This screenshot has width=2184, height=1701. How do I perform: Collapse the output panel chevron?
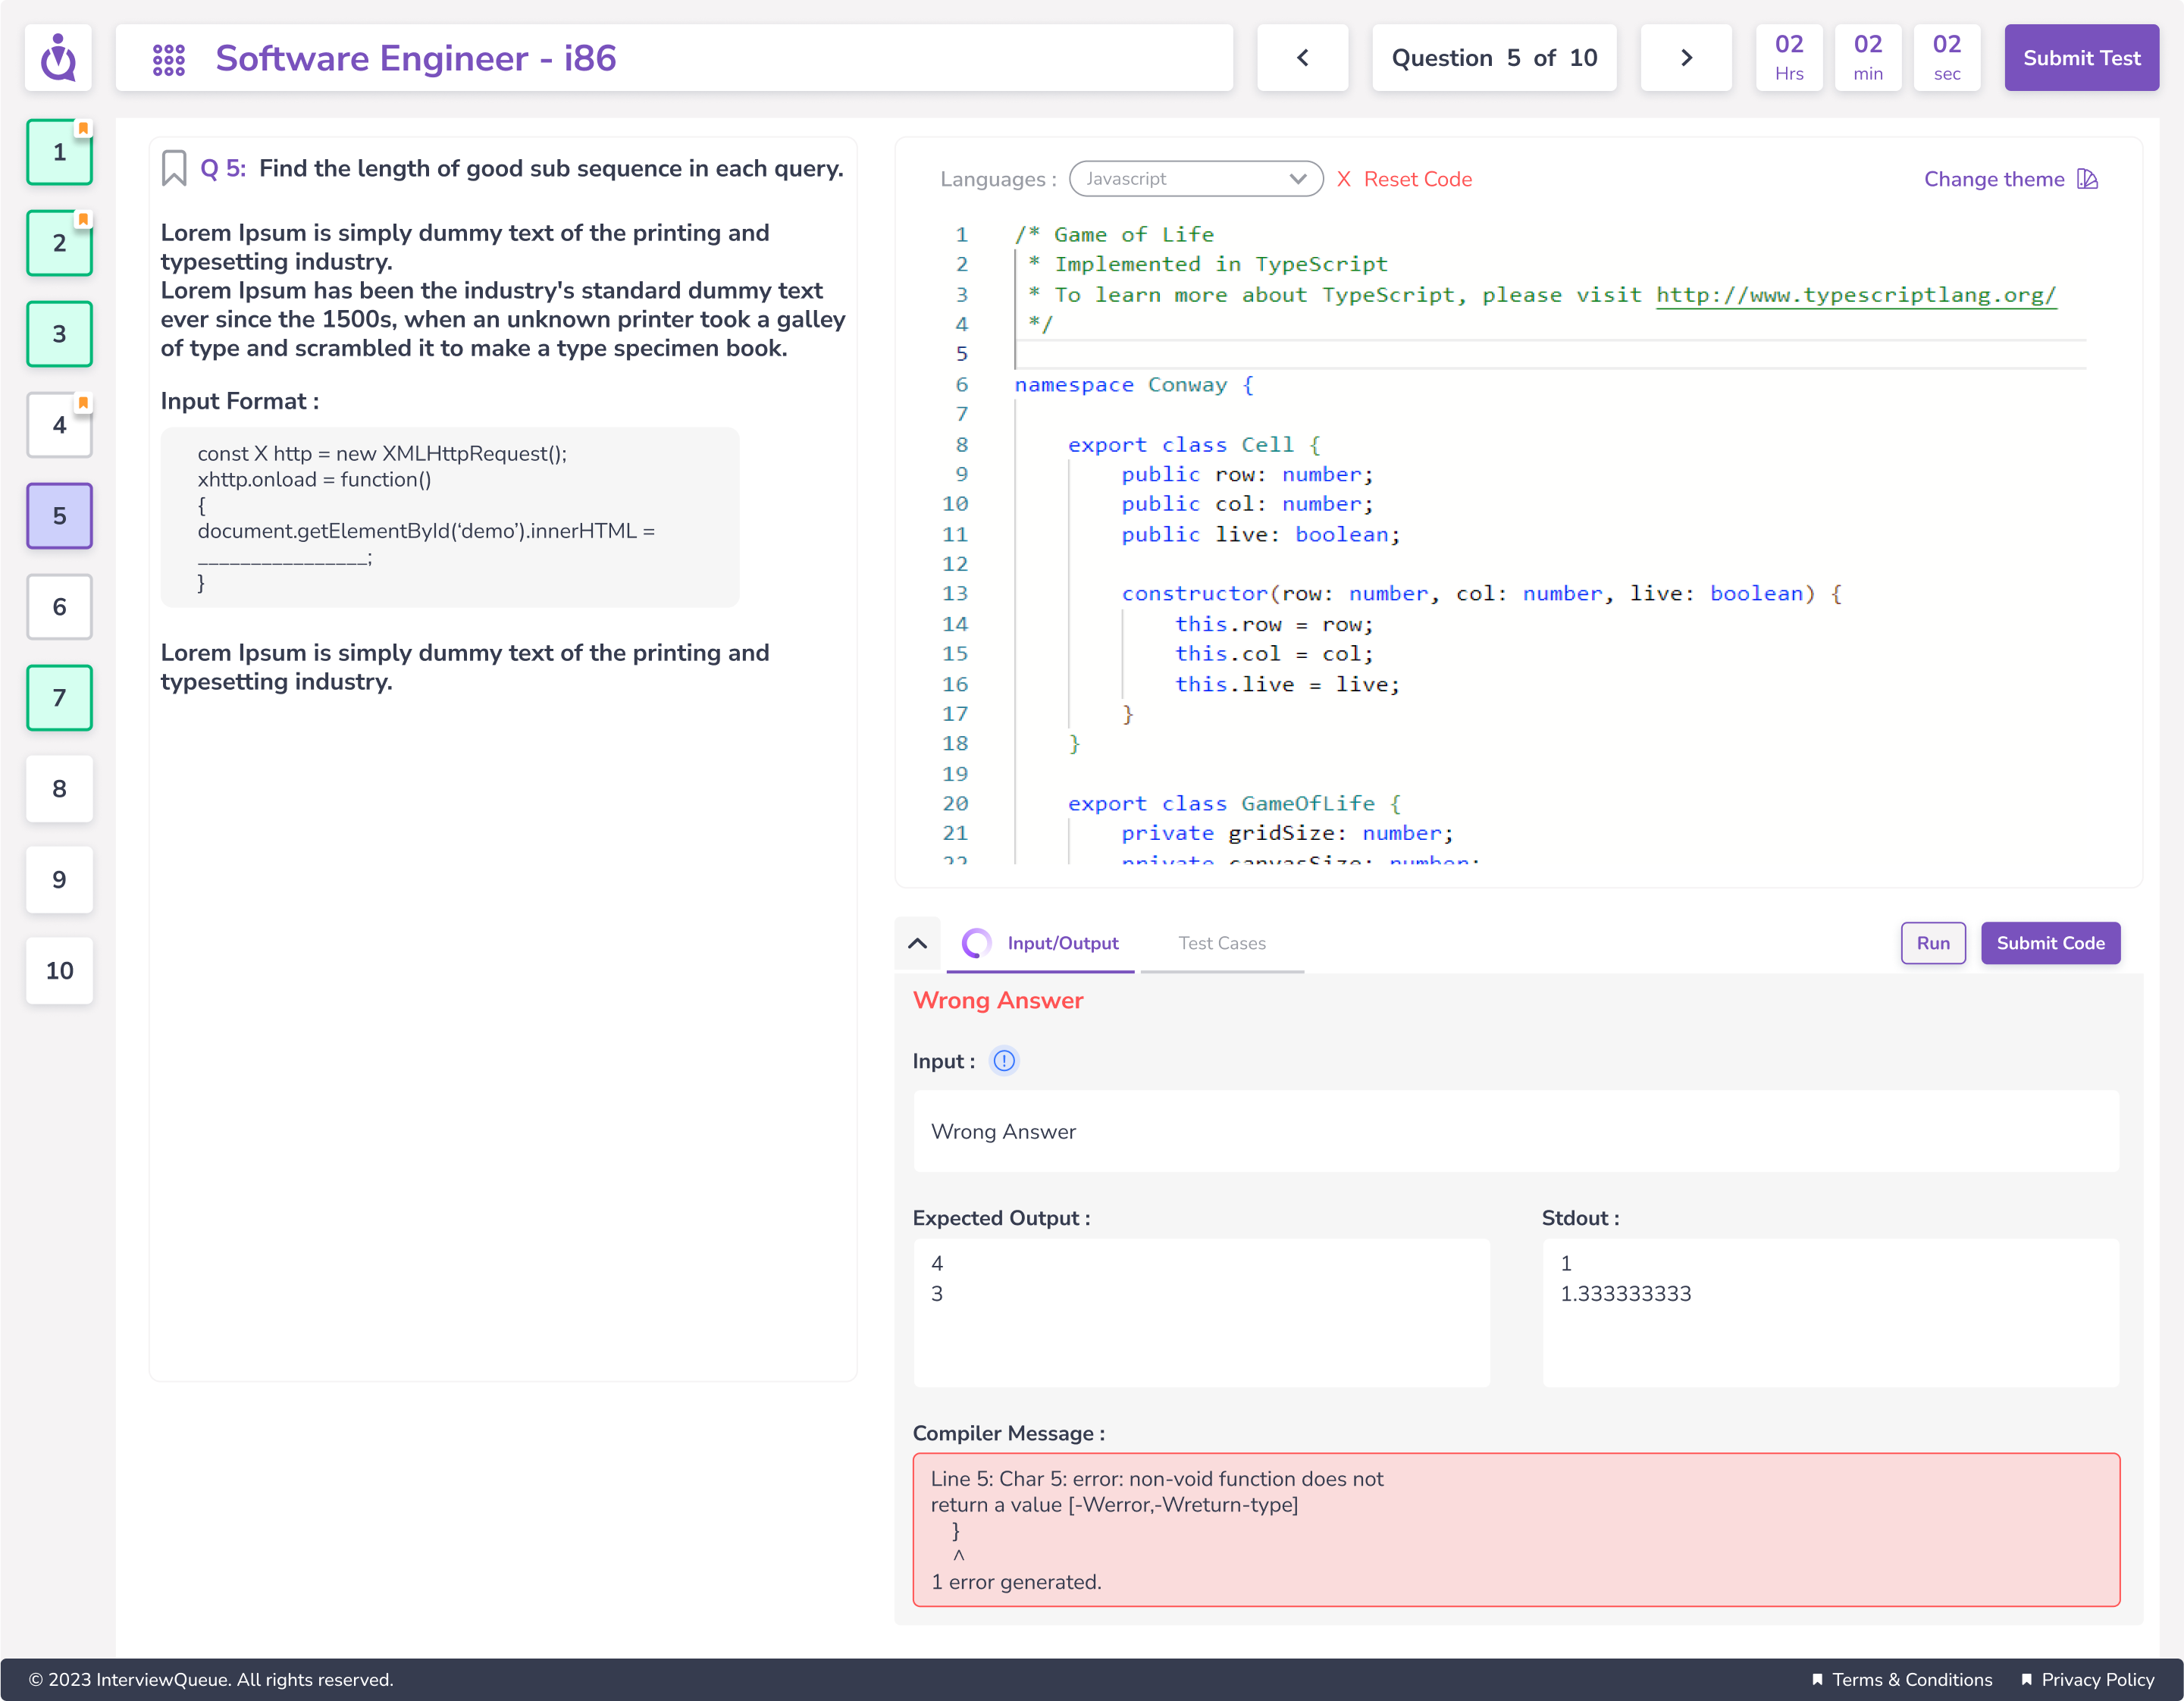click(x=917, y=943)
